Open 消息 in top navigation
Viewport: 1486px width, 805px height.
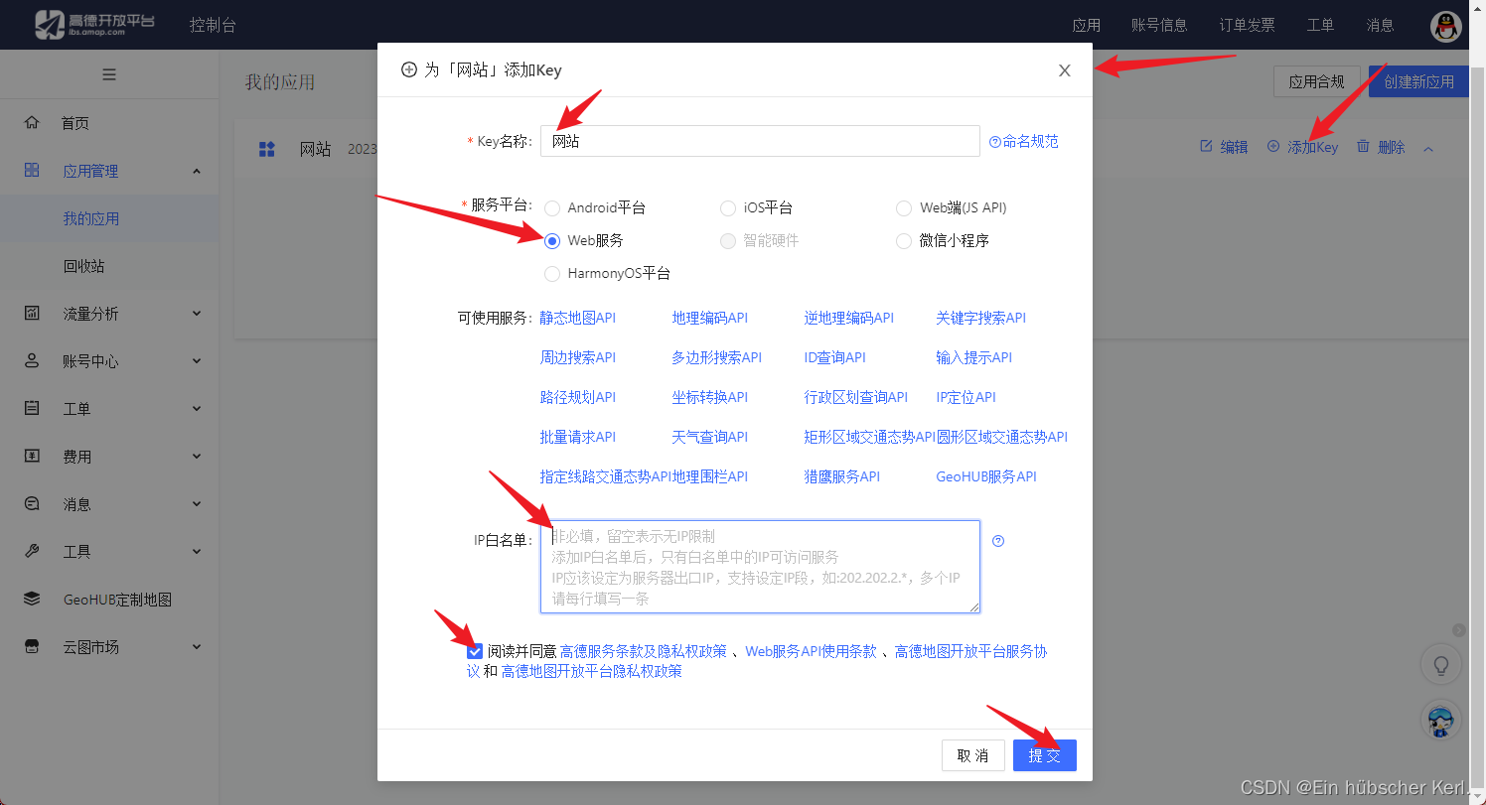pos(1380,25)
